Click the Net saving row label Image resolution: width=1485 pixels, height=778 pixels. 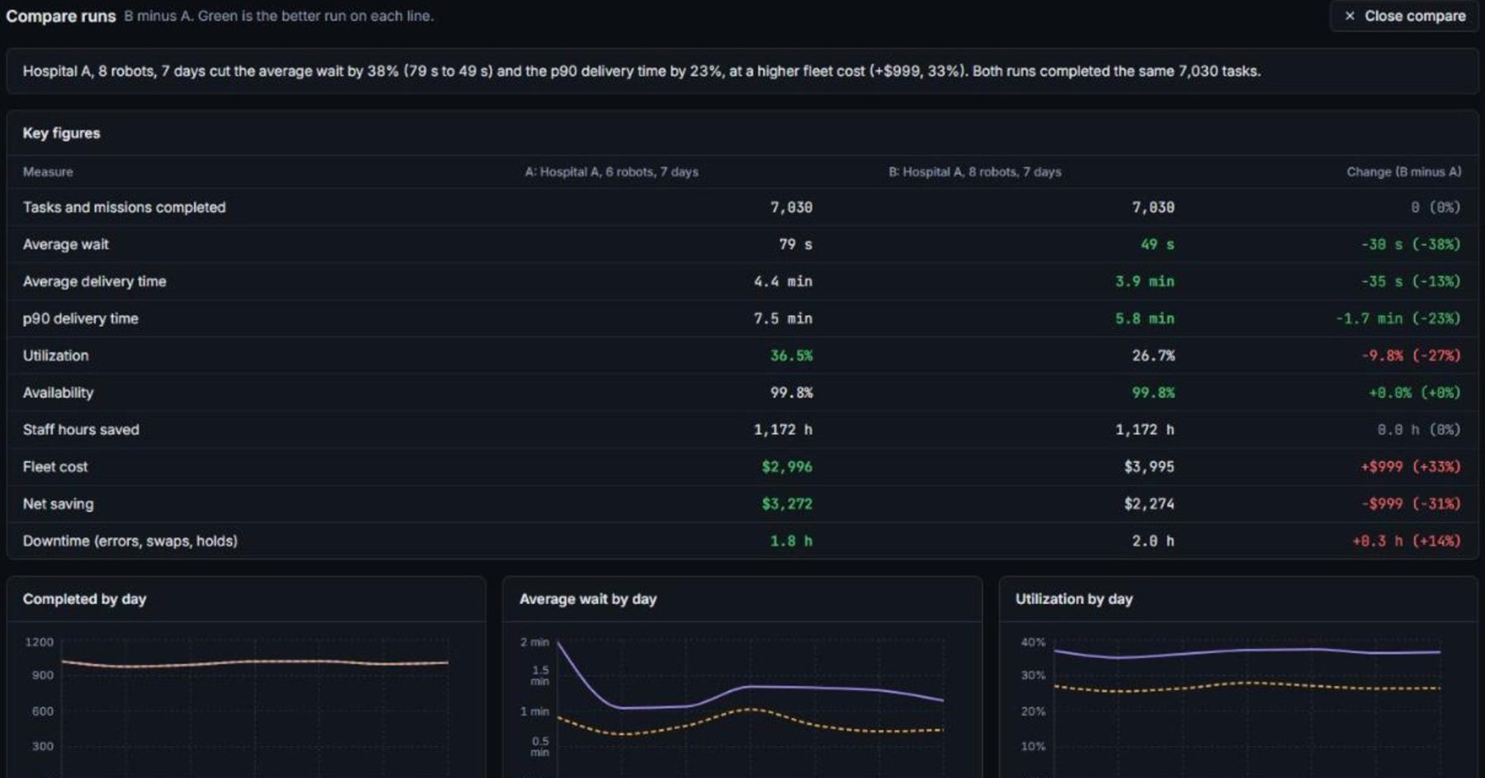(58, 504)
